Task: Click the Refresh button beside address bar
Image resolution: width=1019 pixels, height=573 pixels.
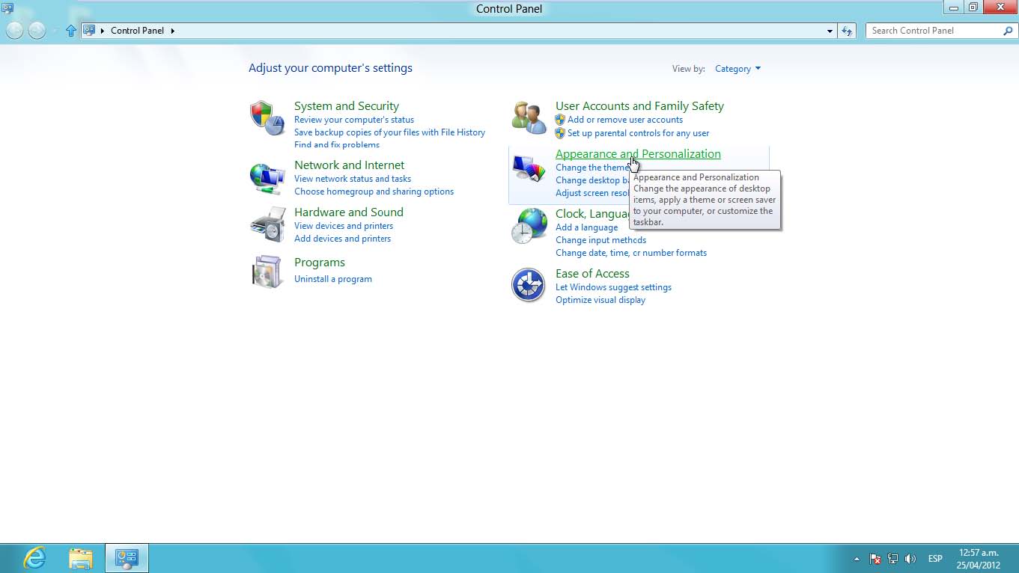Action: [847, 31]
